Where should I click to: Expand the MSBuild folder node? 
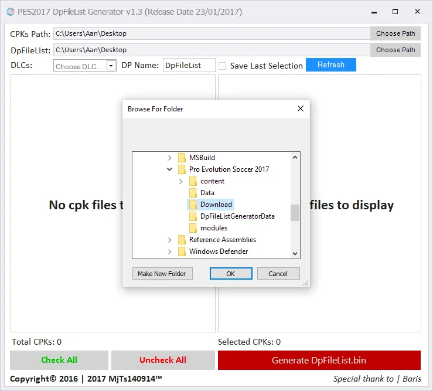[169, 158]
